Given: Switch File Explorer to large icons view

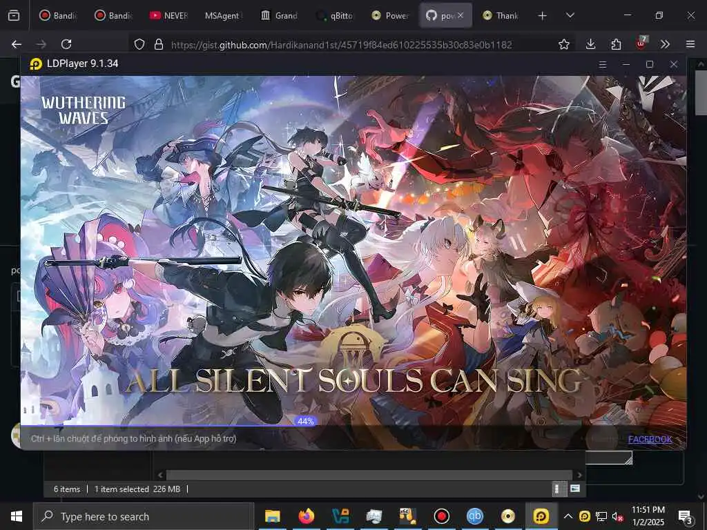Looking at the screenshot, I should pyautogui.click(x=575, y=489).
